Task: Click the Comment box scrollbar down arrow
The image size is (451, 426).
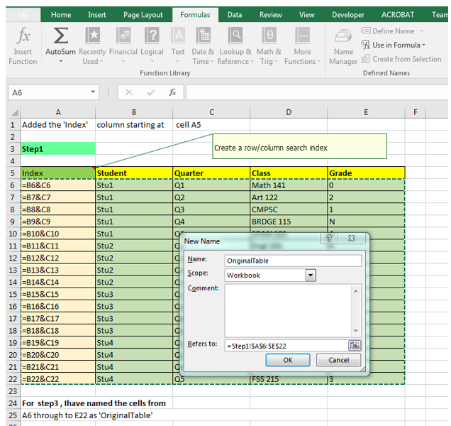Action: (356, 331)
